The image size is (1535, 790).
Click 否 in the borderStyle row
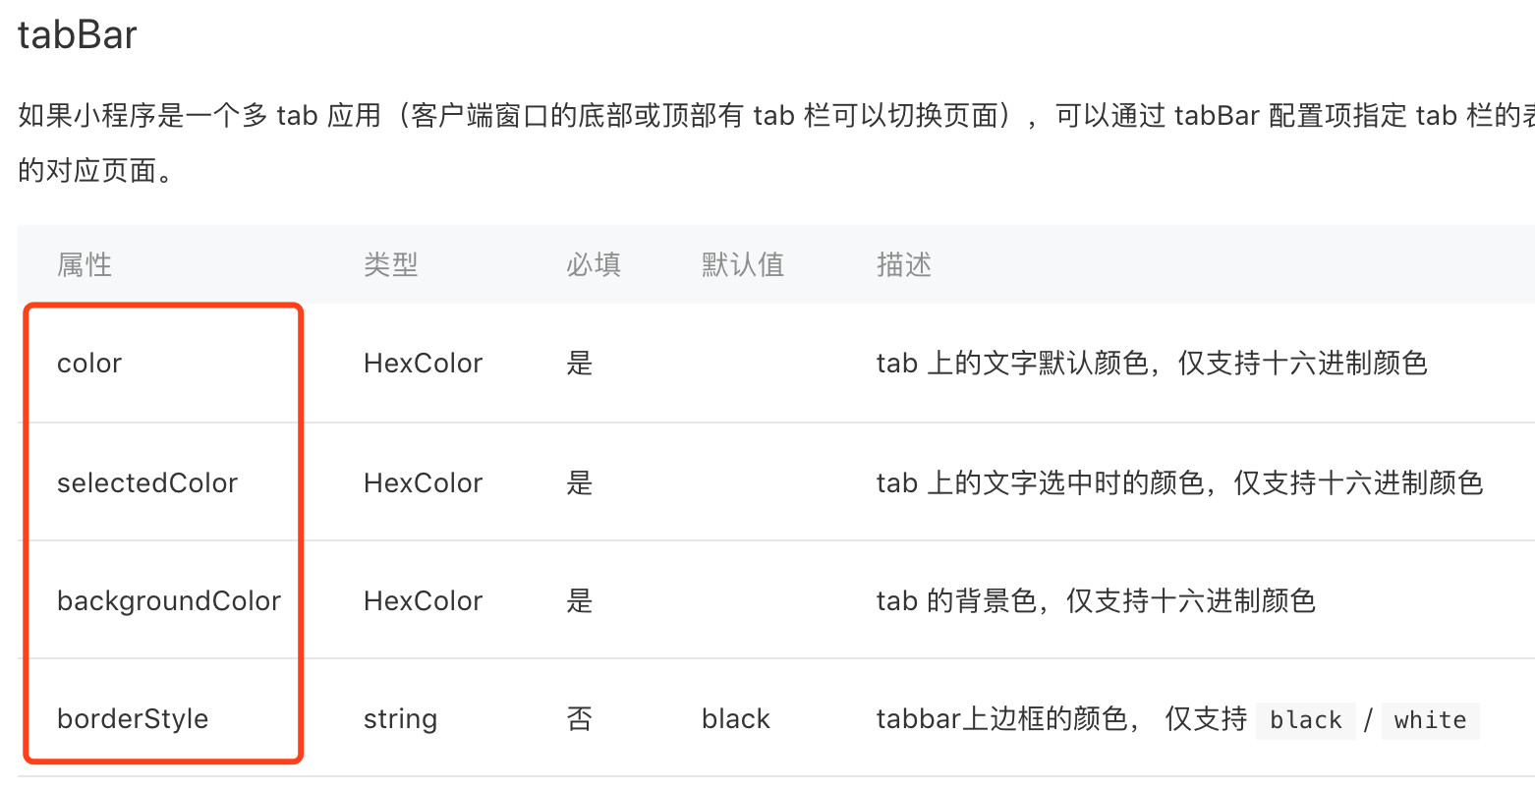click(x=580, y=718)
